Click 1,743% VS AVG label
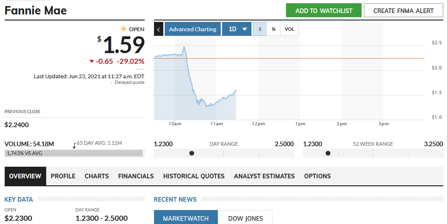Viewport: 447px width, 224px height. coord(25,153)
